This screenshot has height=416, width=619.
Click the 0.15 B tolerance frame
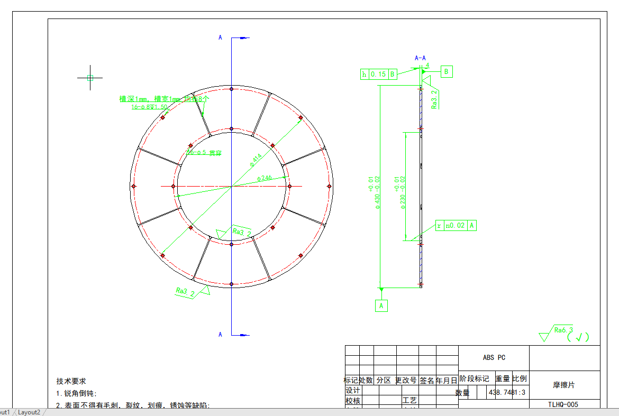(x=378, y=75)
